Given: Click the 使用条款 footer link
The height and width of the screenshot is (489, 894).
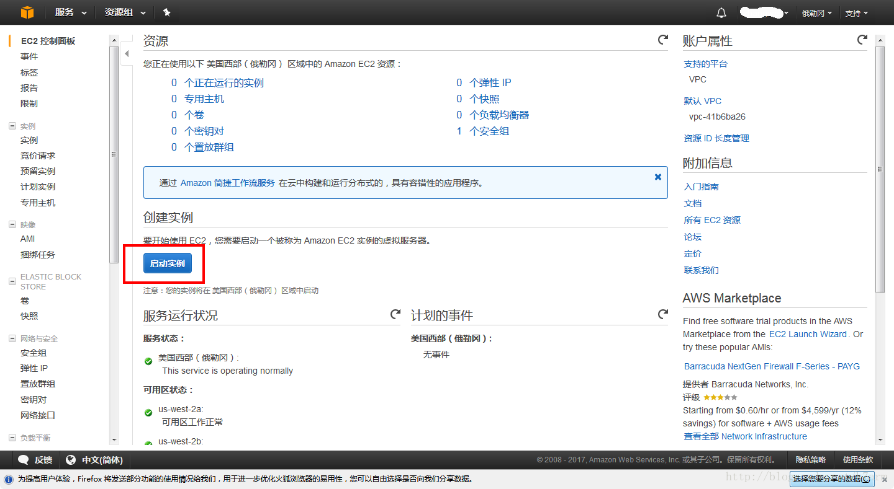Looking at the screenshot, I should [x=858, y=460].
